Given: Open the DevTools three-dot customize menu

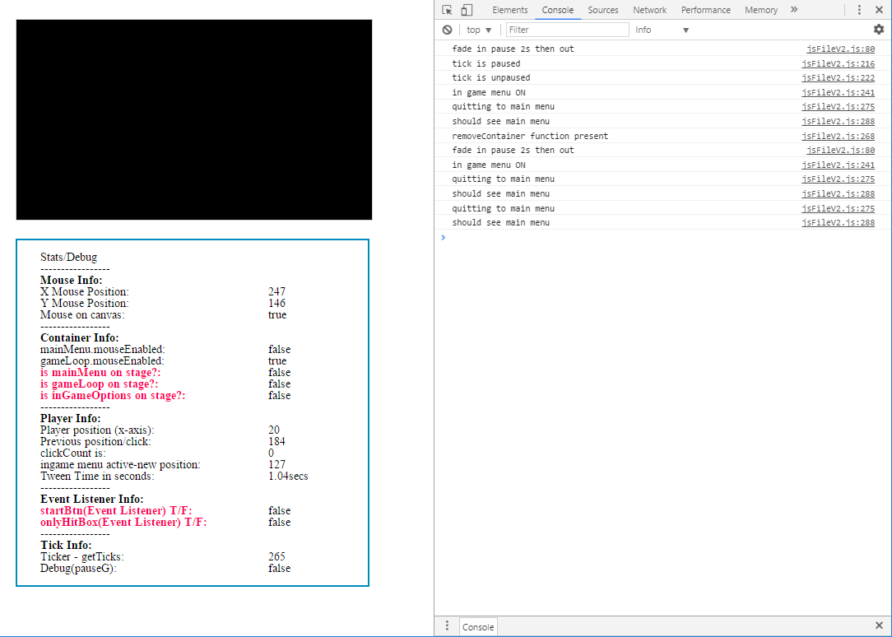Looking at the screenshot, I should [x=859, y=10].
